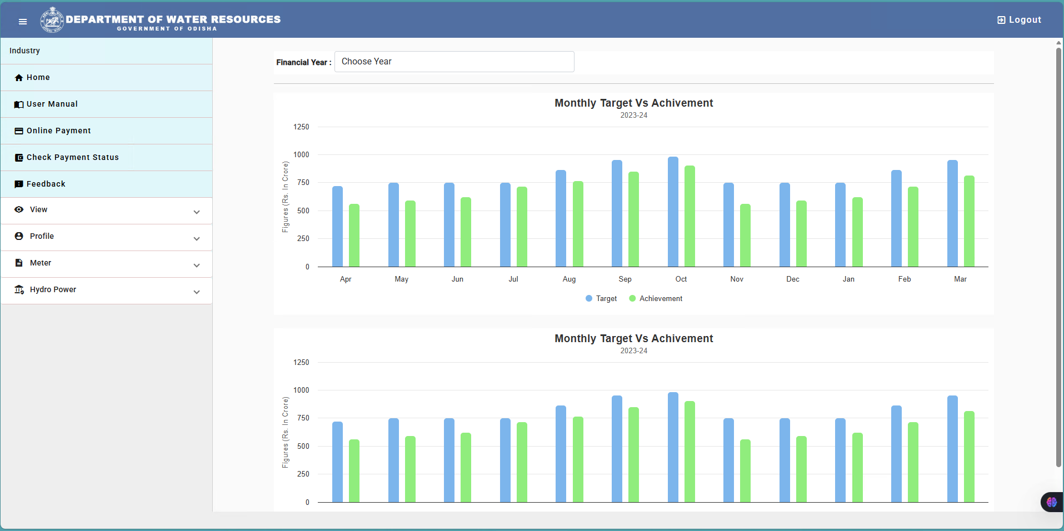This screenshot has width=1064, height=531.
Task: Expand the Profile section chevron
Action: (197, 239)
